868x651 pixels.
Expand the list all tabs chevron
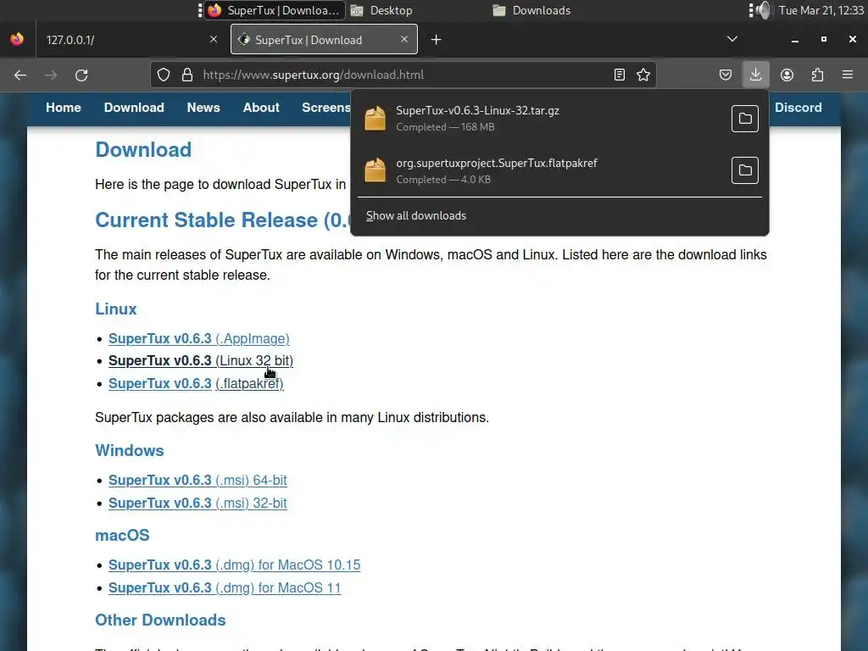coord(732,39)
